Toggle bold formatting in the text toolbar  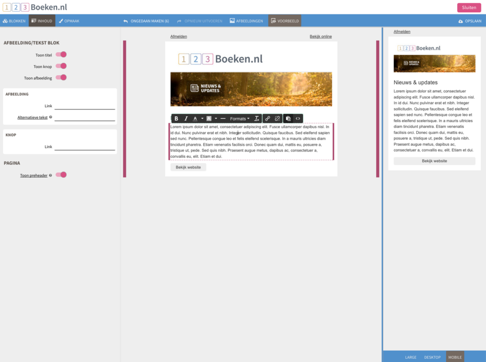(177, 119)
